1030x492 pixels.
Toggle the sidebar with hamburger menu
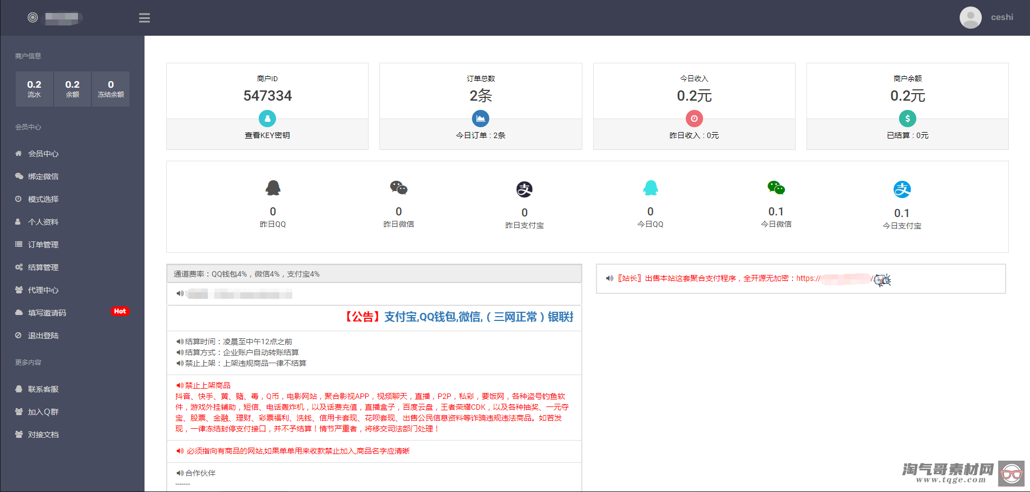click(x=144, y=17)
